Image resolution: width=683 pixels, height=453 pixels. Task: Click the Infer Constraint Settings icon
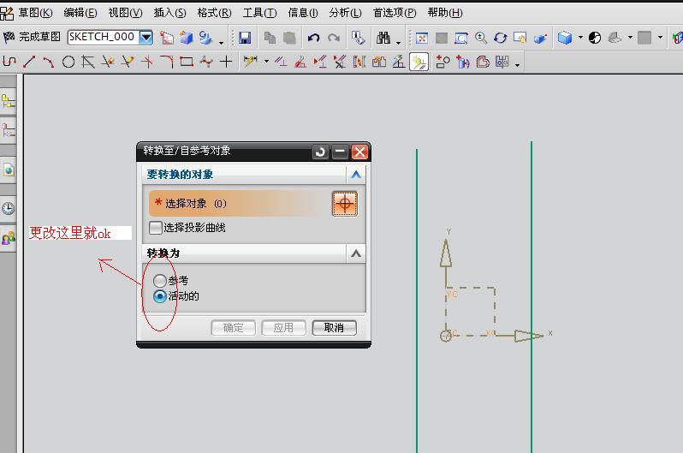click(x=399, y=62)
